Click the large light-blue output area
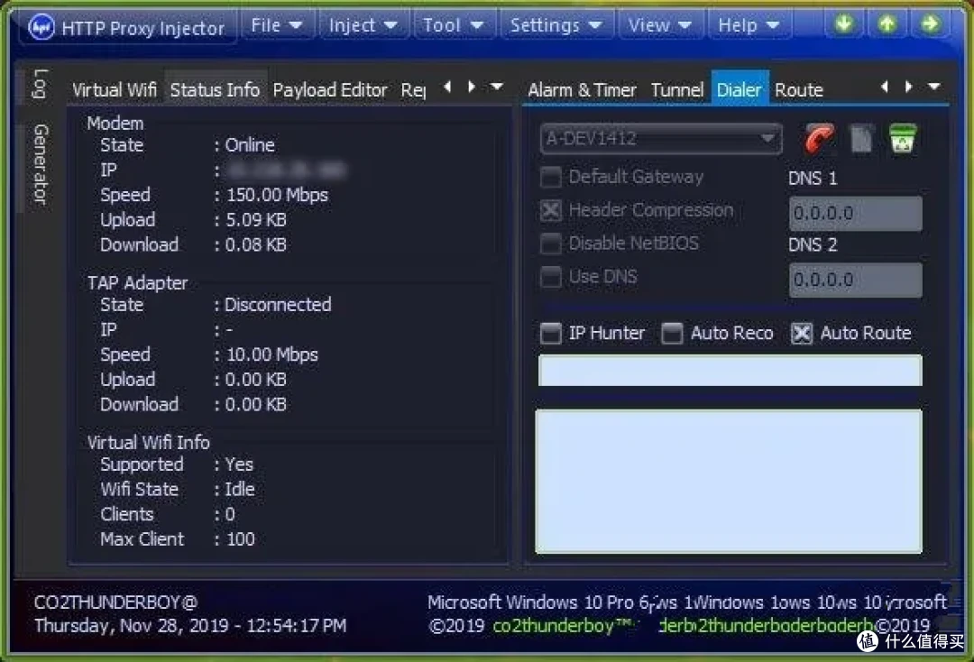Image resolution: width=974 pixels, height=662 pixels. click(x=729, y=481)
